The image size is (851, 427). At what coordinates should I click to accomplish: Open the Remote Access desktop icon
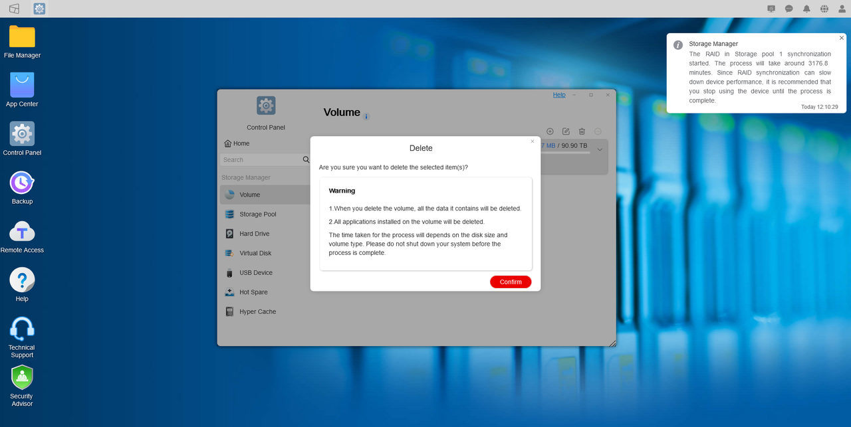22,236
